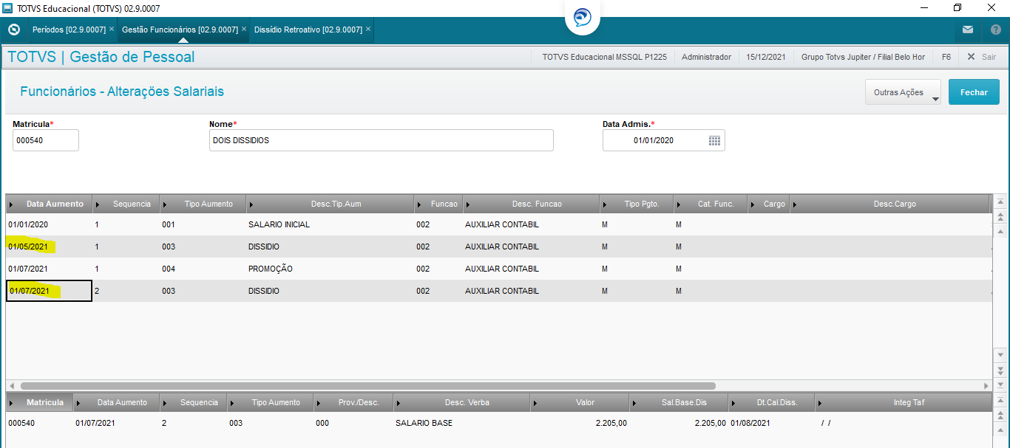Click the 01/07/2021 cell in sequence 2 row
The height and width of the screenshot is (448, 1010).
(x=50, y=291)
